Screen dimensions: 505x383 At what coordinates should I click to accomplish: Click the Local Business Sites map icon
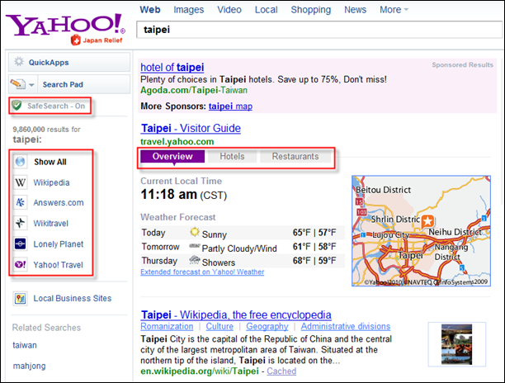click(x=21, y=298)
